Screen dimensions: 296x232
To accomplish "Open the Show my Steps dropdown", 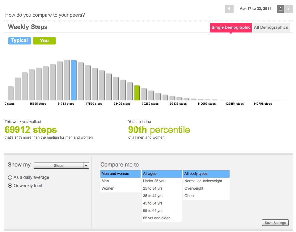I will tap(61, 165).
